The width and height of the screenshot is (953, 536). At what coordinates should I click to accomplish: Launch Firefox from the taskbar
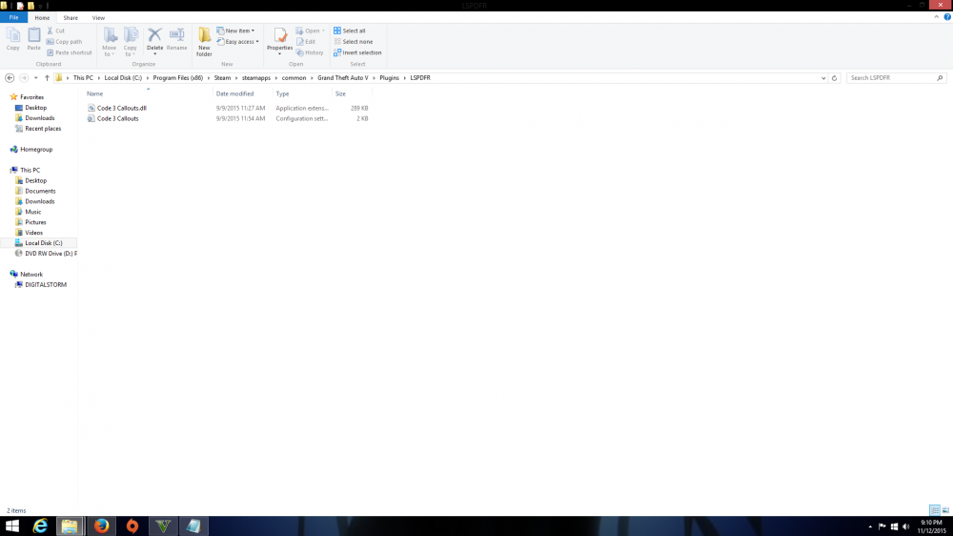102,526
